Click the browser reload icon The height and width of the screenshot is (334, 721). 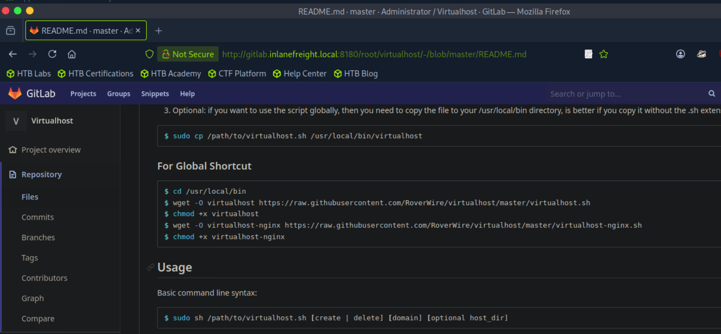pyautogui.click(x=52, y=54)
